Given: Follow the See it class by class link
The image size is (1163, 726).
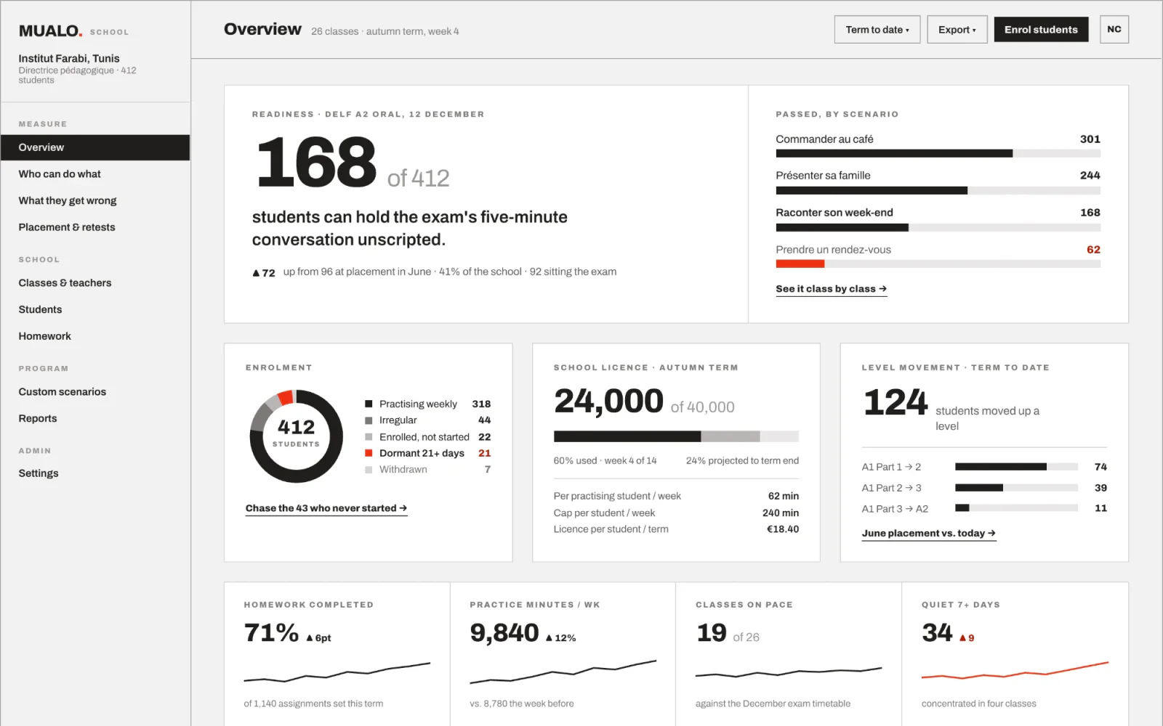Looking at the screenshot, I should pyautogui.click(x=831, y=289).
